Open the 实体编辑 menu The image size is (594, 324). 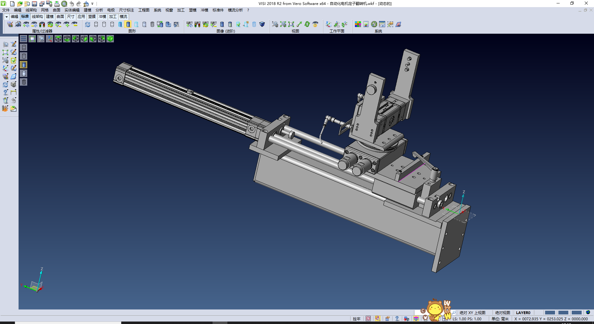pyautogui.click(x=72, y=10)
